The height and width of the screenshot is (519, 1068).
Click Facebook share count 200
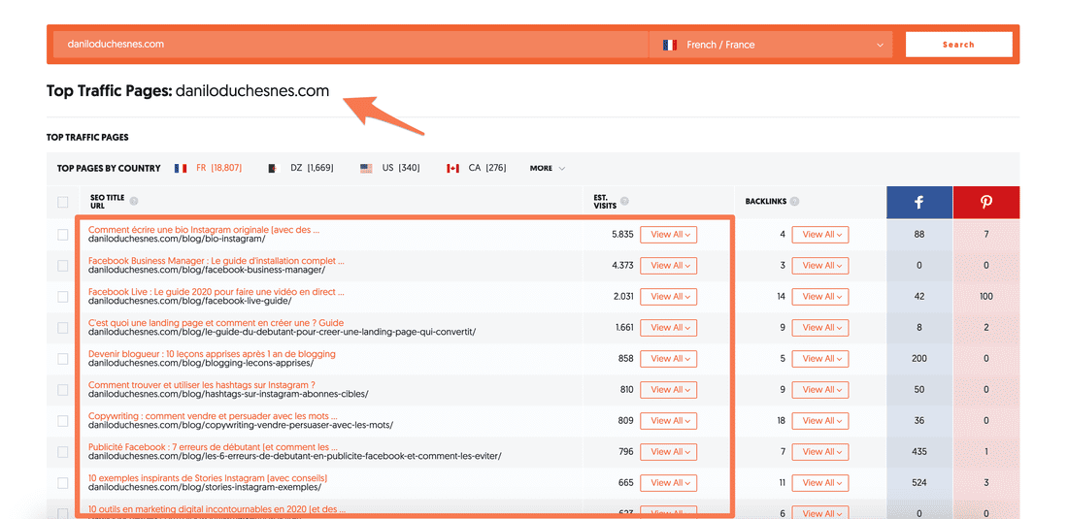click(918, 359)
